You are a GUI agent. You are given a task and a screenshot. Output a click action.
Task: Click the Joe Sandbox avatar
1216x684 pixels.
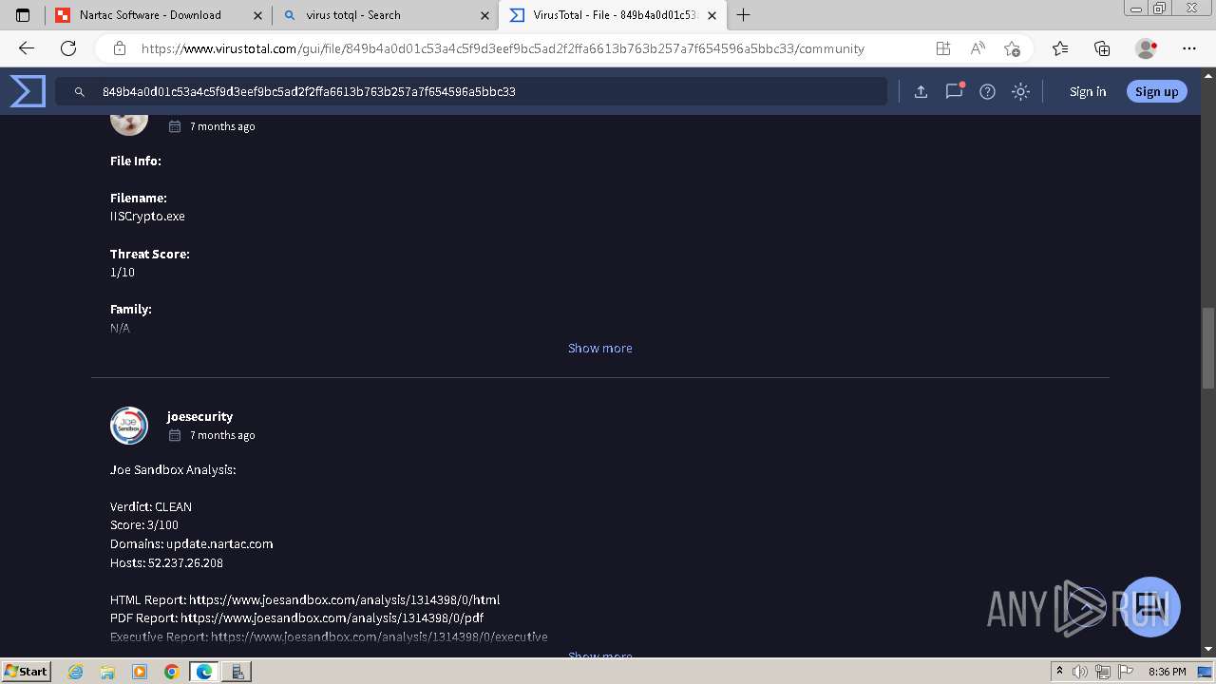pyautogui.click(x=129, y=426)
